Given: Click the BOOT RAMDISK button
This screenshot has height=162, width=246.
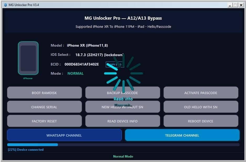Looking at the screenshot, I should pyautogui.click(x=44, y=93).
